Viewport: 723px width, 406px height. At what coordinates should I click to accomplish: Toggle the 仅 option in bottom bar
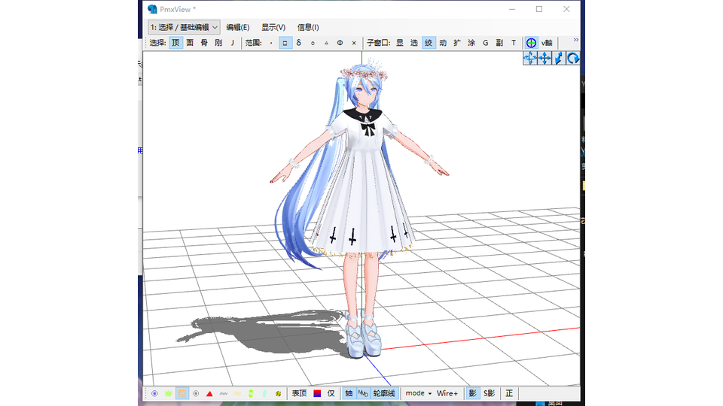click(331, 393)
